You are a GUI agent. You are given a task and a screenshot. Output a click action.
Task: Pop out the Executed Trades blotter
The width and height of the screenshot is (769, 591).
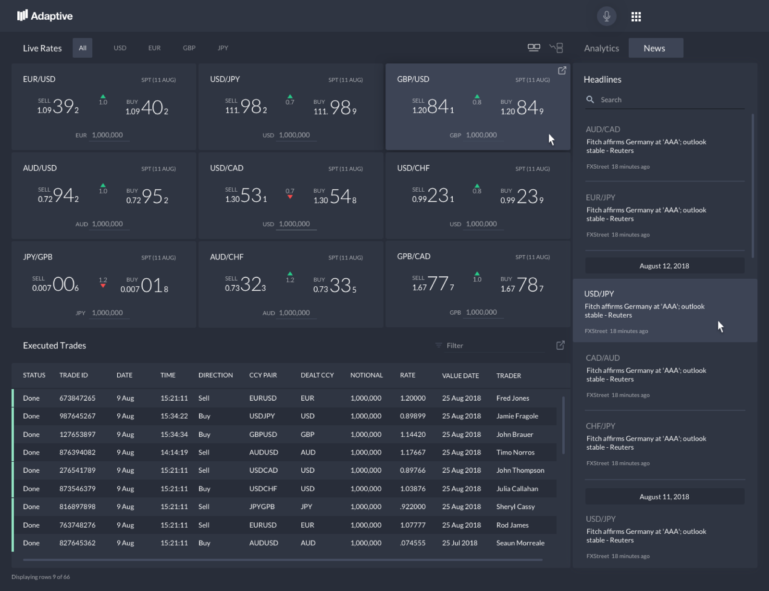click(560, 345)
